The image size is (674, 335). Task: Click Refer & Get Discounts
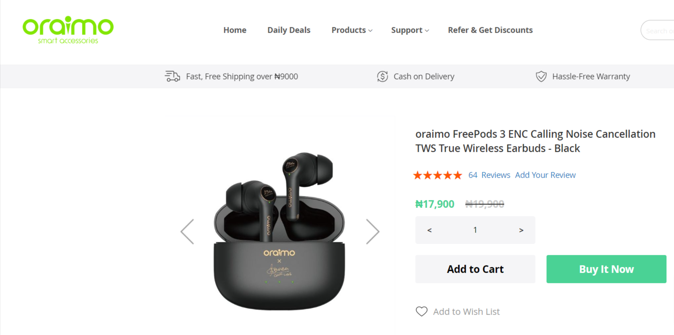tap(490, 30)
